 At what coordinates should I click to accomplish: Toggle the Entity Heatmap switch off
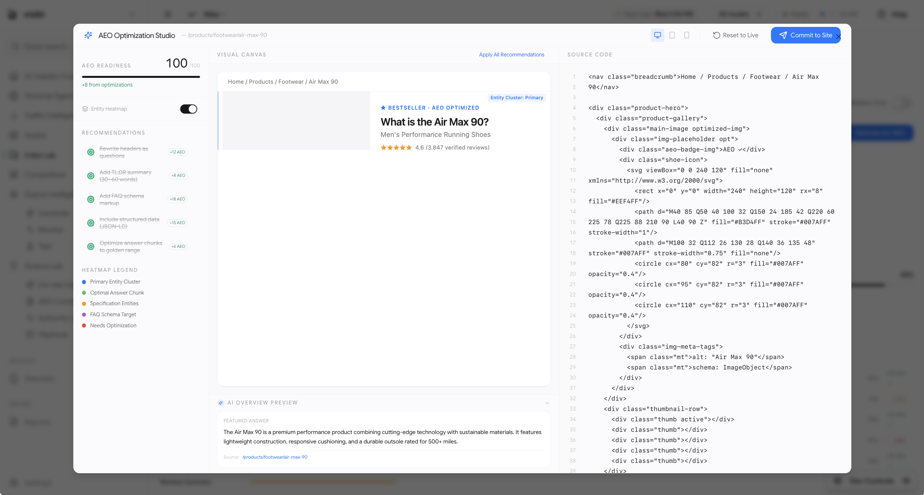pos(188,109)
